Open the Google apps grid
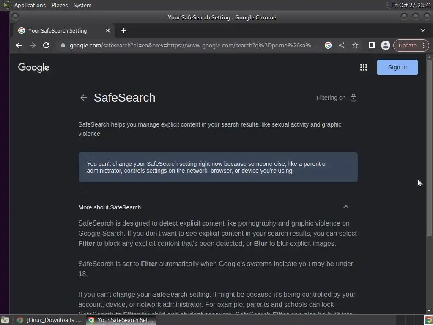Screen dimensions: 433x325 point(364,67)
